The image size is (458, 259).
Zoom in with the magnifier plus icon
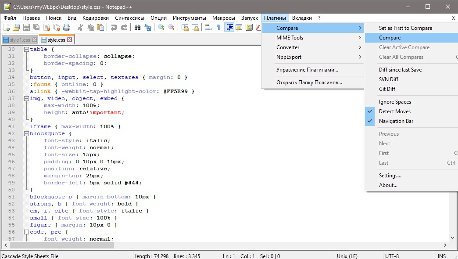coord(161,28)
